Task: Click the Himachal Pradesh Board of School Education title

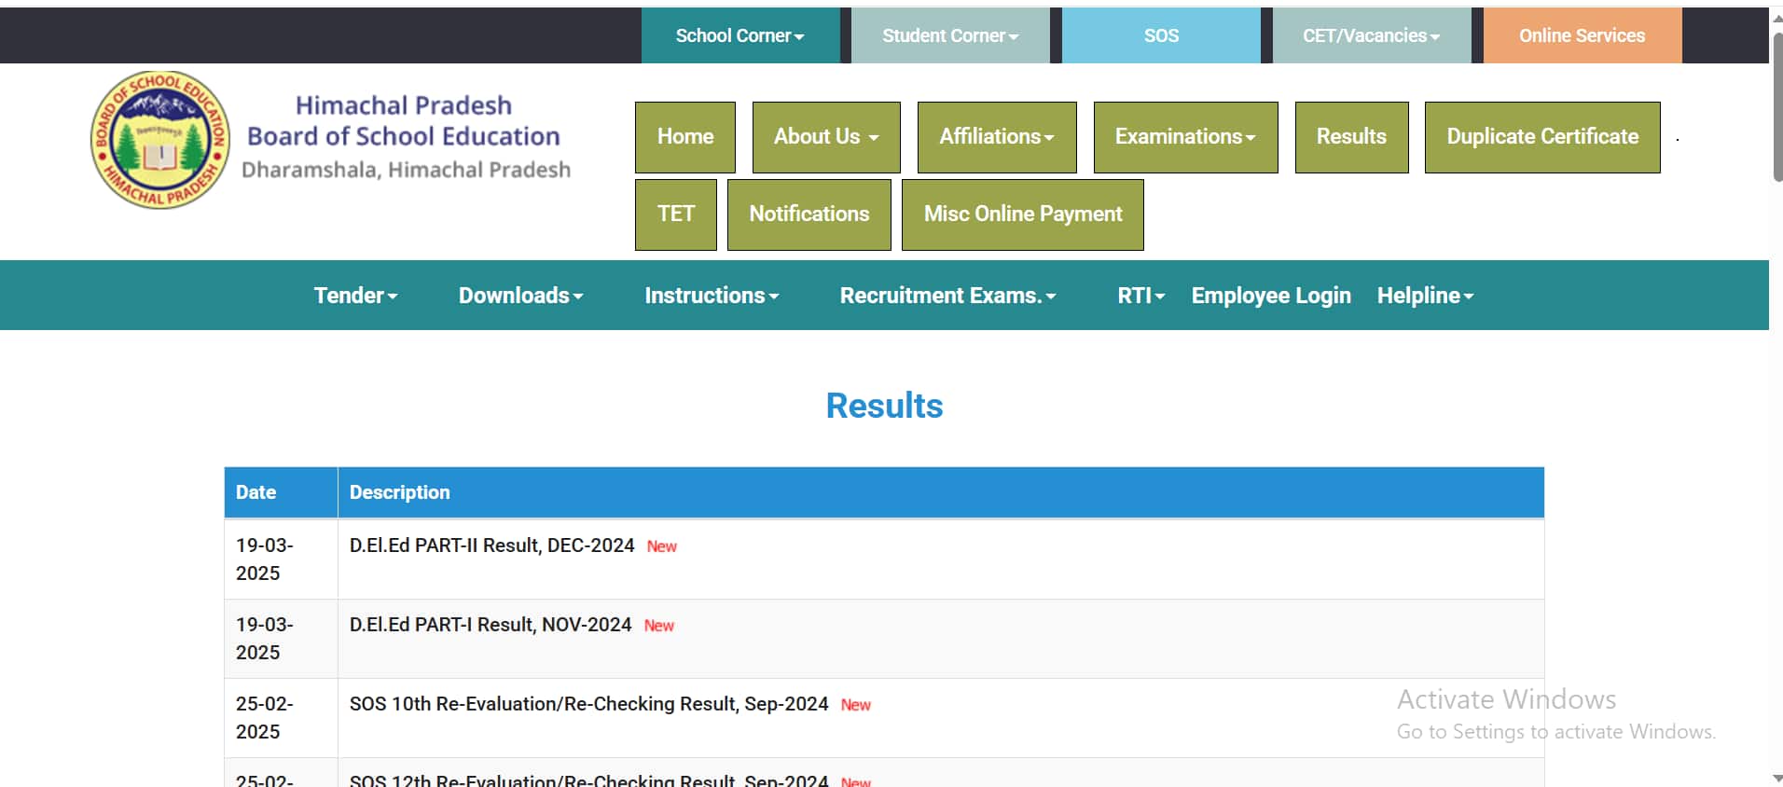Action: point(404,121)
